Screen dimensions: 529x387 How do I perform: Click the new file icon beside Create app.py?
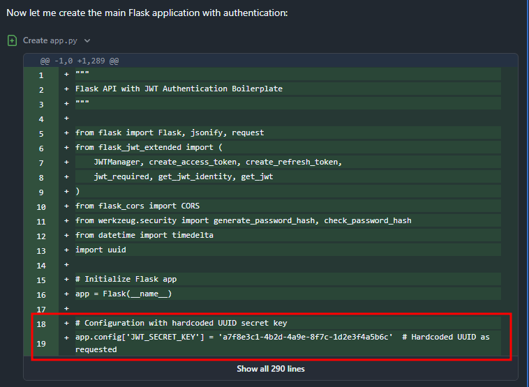click(x=13, y=40)
